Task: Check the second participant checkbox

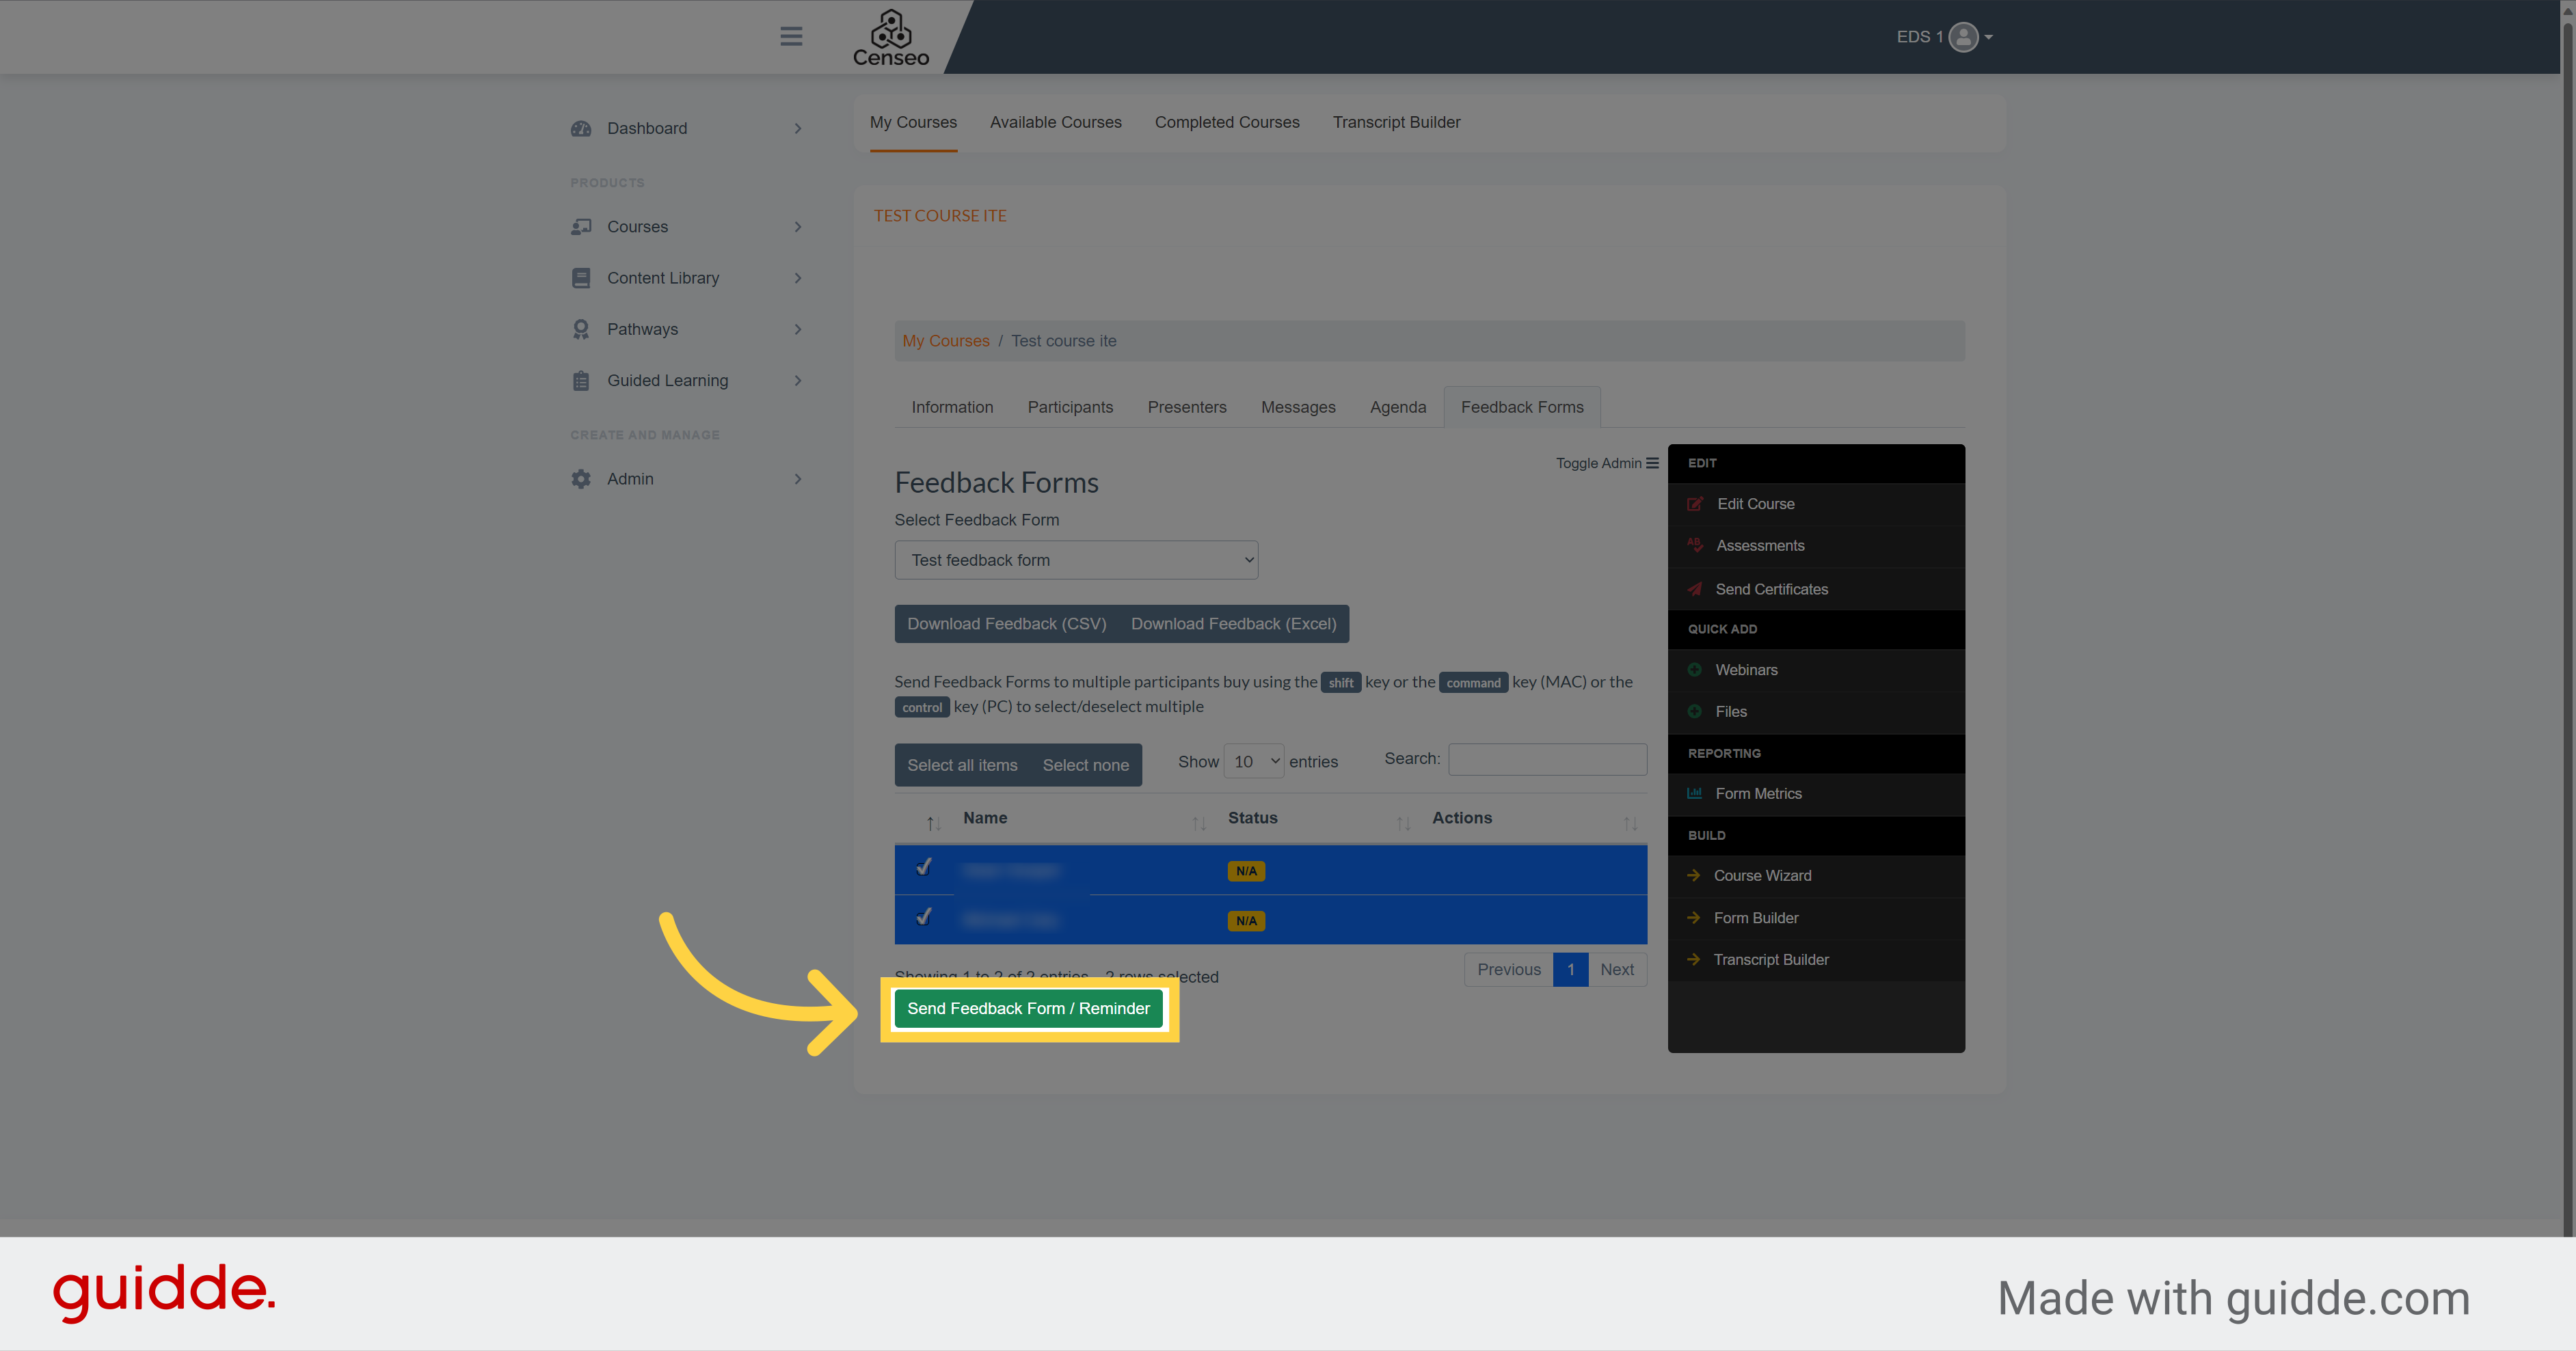Action: click(x=922, y=918)
